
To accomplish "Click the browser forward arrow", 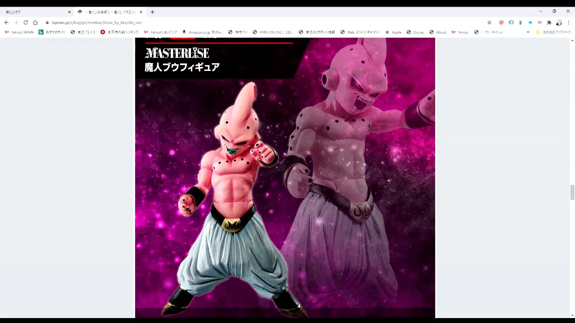I will 16,22.
